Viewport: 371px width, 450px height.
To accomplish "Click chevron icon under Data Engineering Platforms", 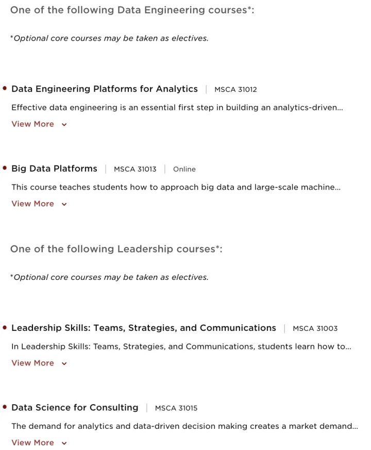I will [64, 125].
